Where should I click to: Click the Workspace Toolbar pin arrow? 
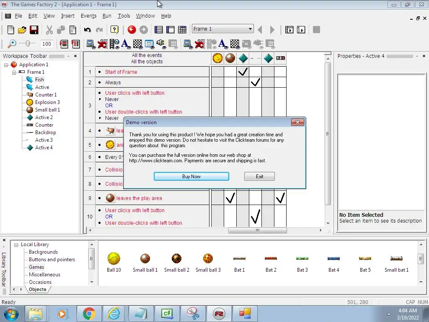click(x=68, y=56)
